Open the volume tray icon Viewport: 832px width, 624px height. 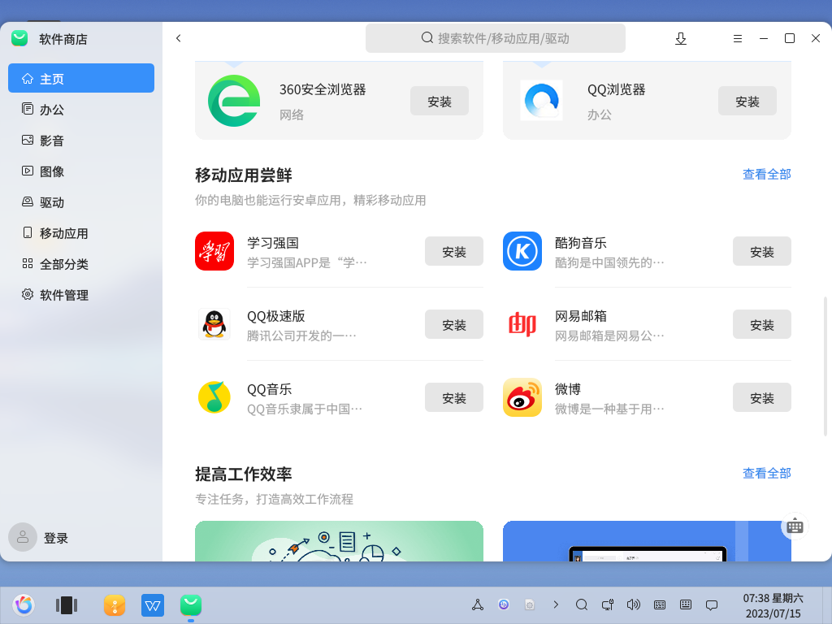coord(633,604)
